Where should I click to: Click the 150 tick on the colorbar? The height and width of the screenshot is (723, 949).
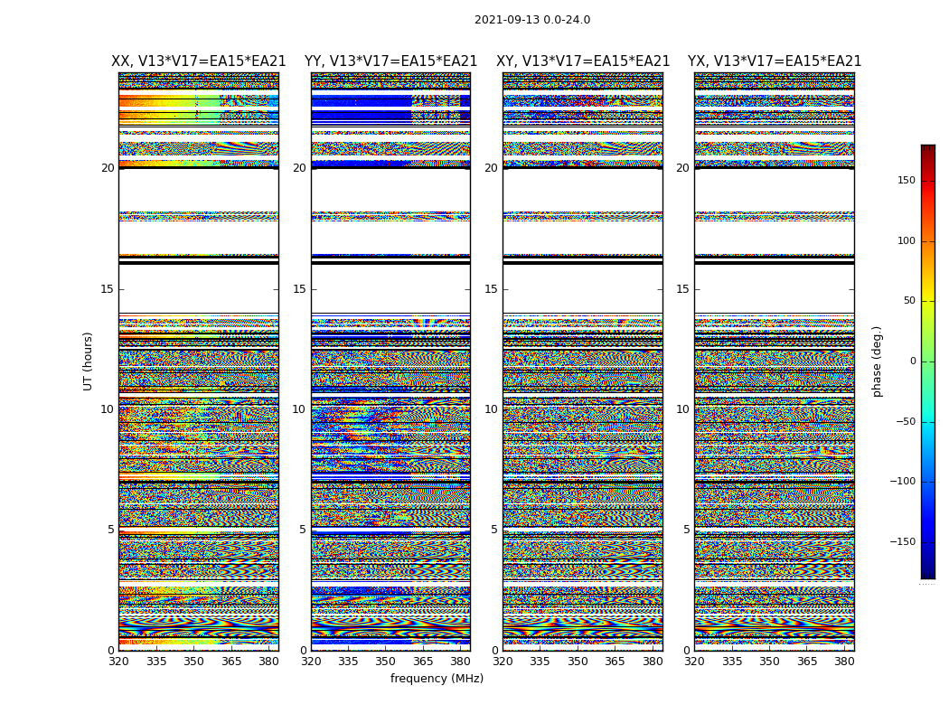click(x=907, y=180)
